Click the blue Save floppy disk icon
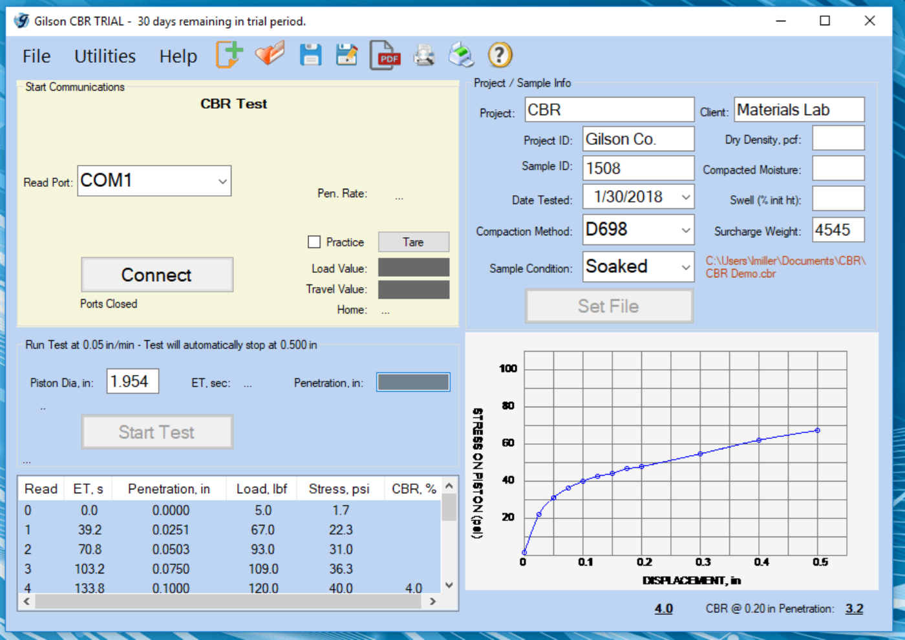The image size is (905, 640). [x=311, y=55]
